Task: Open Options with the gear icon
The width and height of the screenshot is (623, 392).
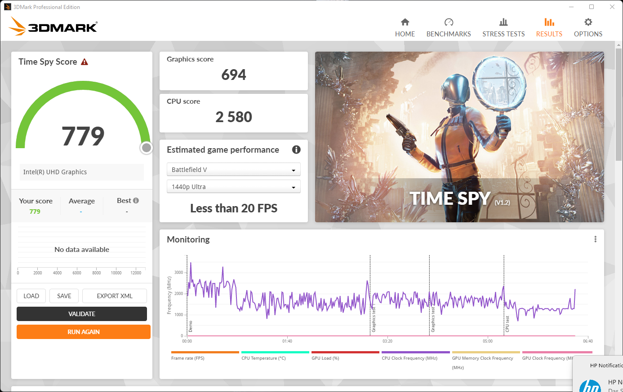Action: (x=588, y=22)
